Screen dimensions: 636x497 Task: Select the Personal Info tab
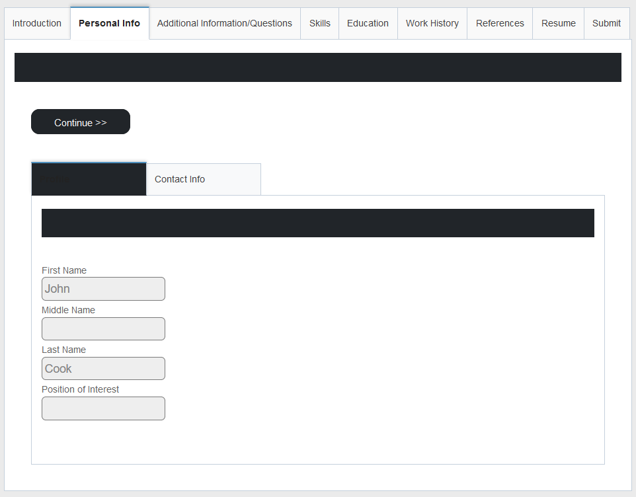pos(110,23)
